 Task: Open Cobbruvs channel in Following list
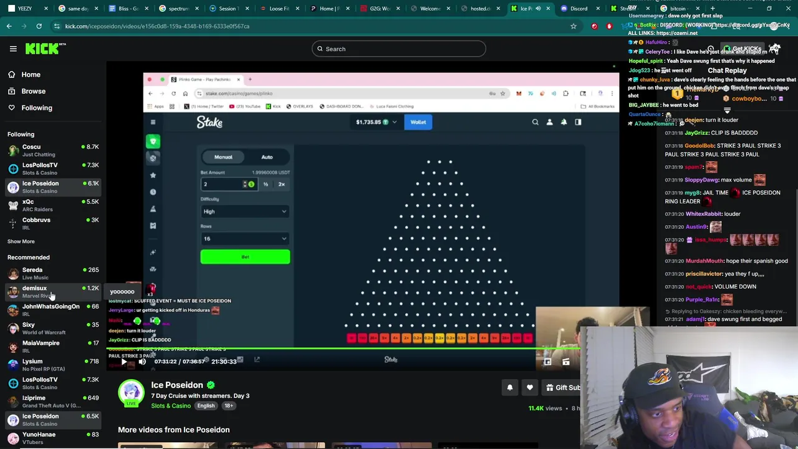53,223
